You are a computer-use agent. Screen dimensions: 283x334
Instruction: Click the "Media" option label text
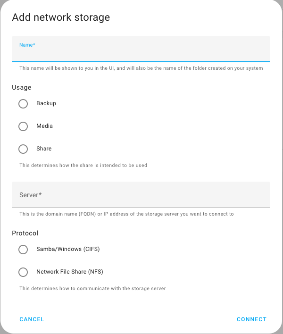point(45,126)
